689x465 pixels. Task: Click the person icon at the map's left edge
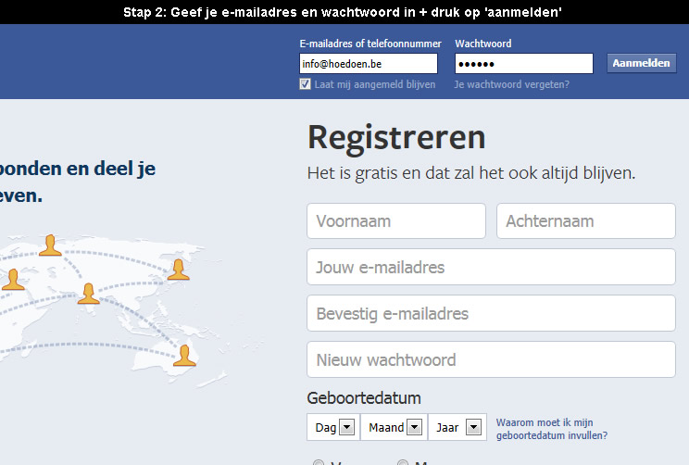13,280
